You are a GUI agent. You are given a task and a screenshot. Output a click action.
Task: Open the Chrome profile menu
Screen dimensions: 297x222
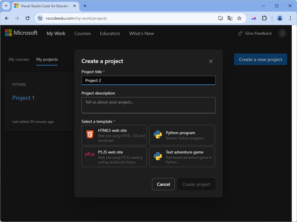click(x=280, y=18)
